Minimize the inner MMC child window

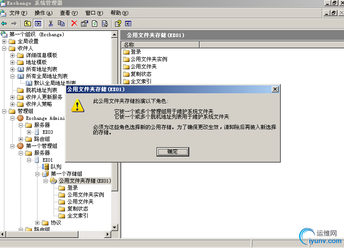pos(327,13)
